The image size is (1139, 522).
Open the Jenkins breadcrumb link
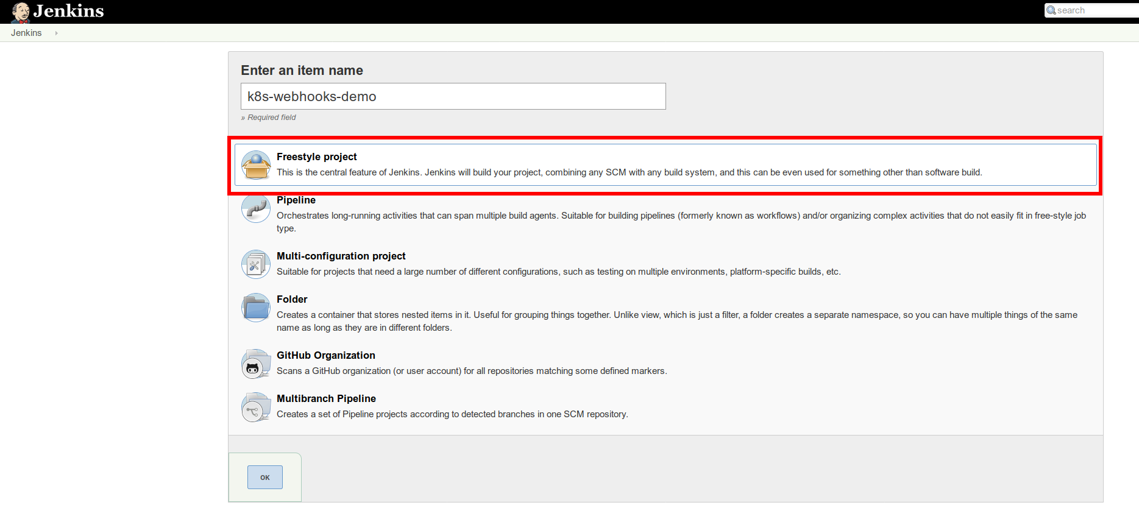[26, 33]
